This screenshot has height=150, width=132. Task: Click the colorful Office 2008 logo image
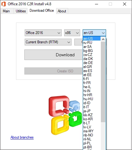[65, 115]
